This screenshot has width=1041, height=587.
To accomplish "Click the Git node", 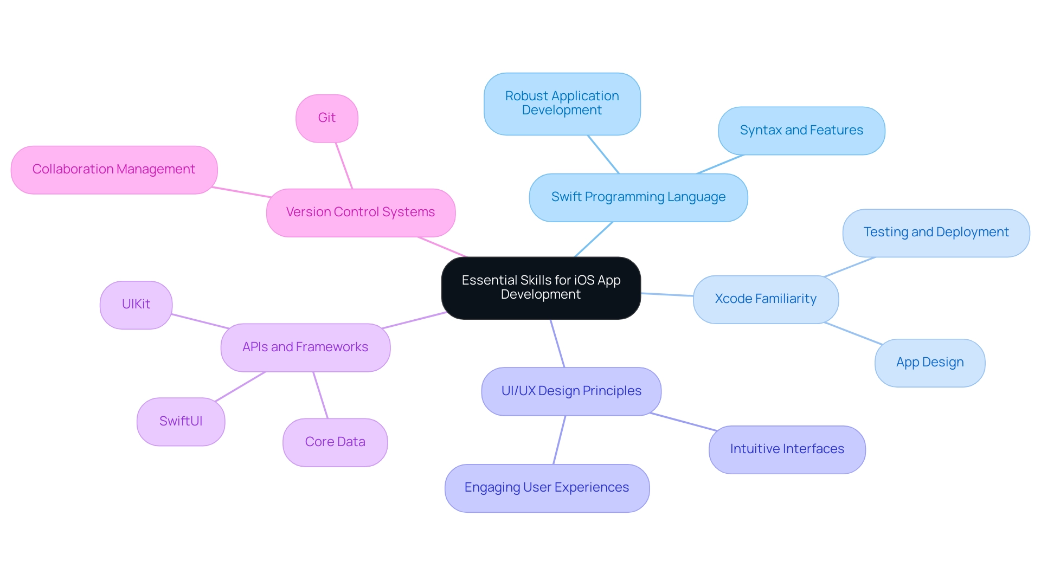I will click(328, 117).
